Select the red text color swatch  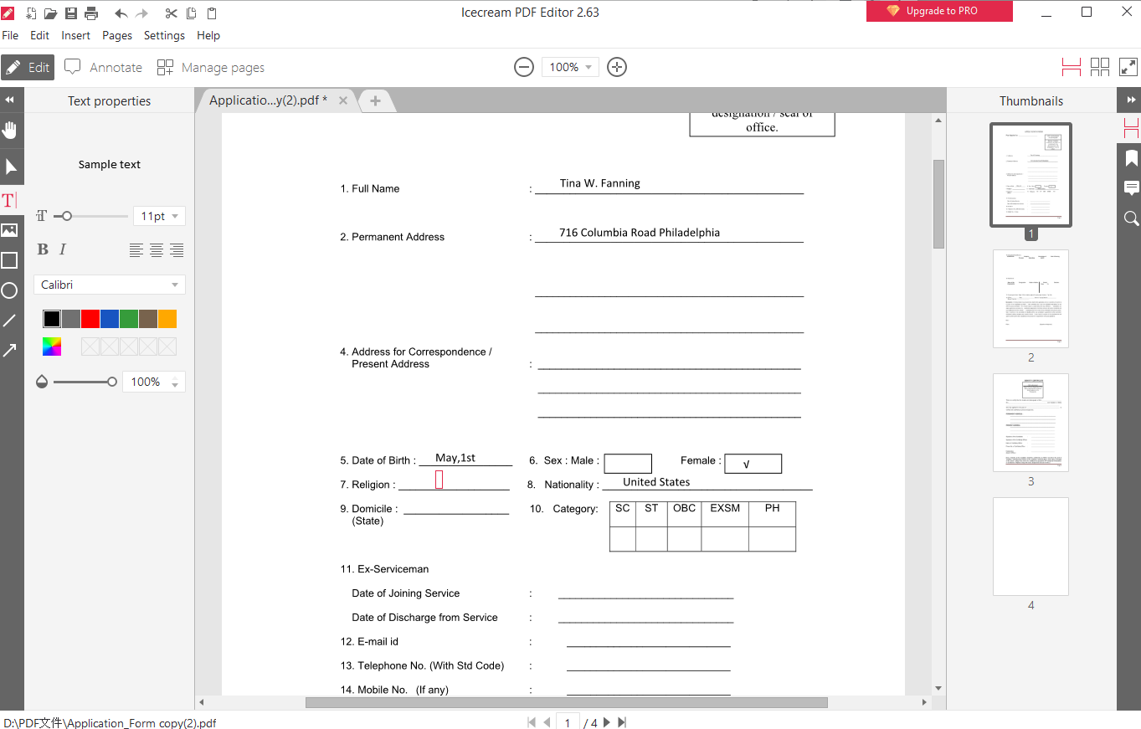pyautogui.click(x=90, y=318)
